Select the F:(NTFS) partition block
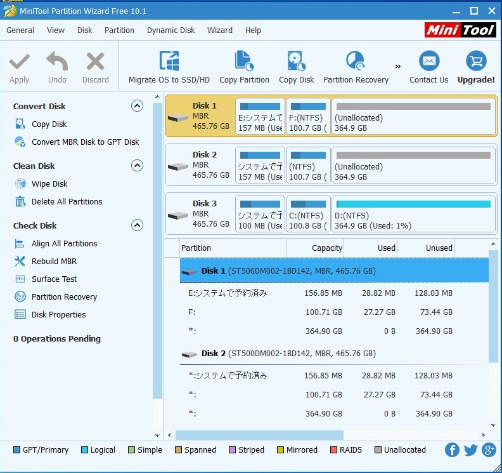 pos(308,116)
